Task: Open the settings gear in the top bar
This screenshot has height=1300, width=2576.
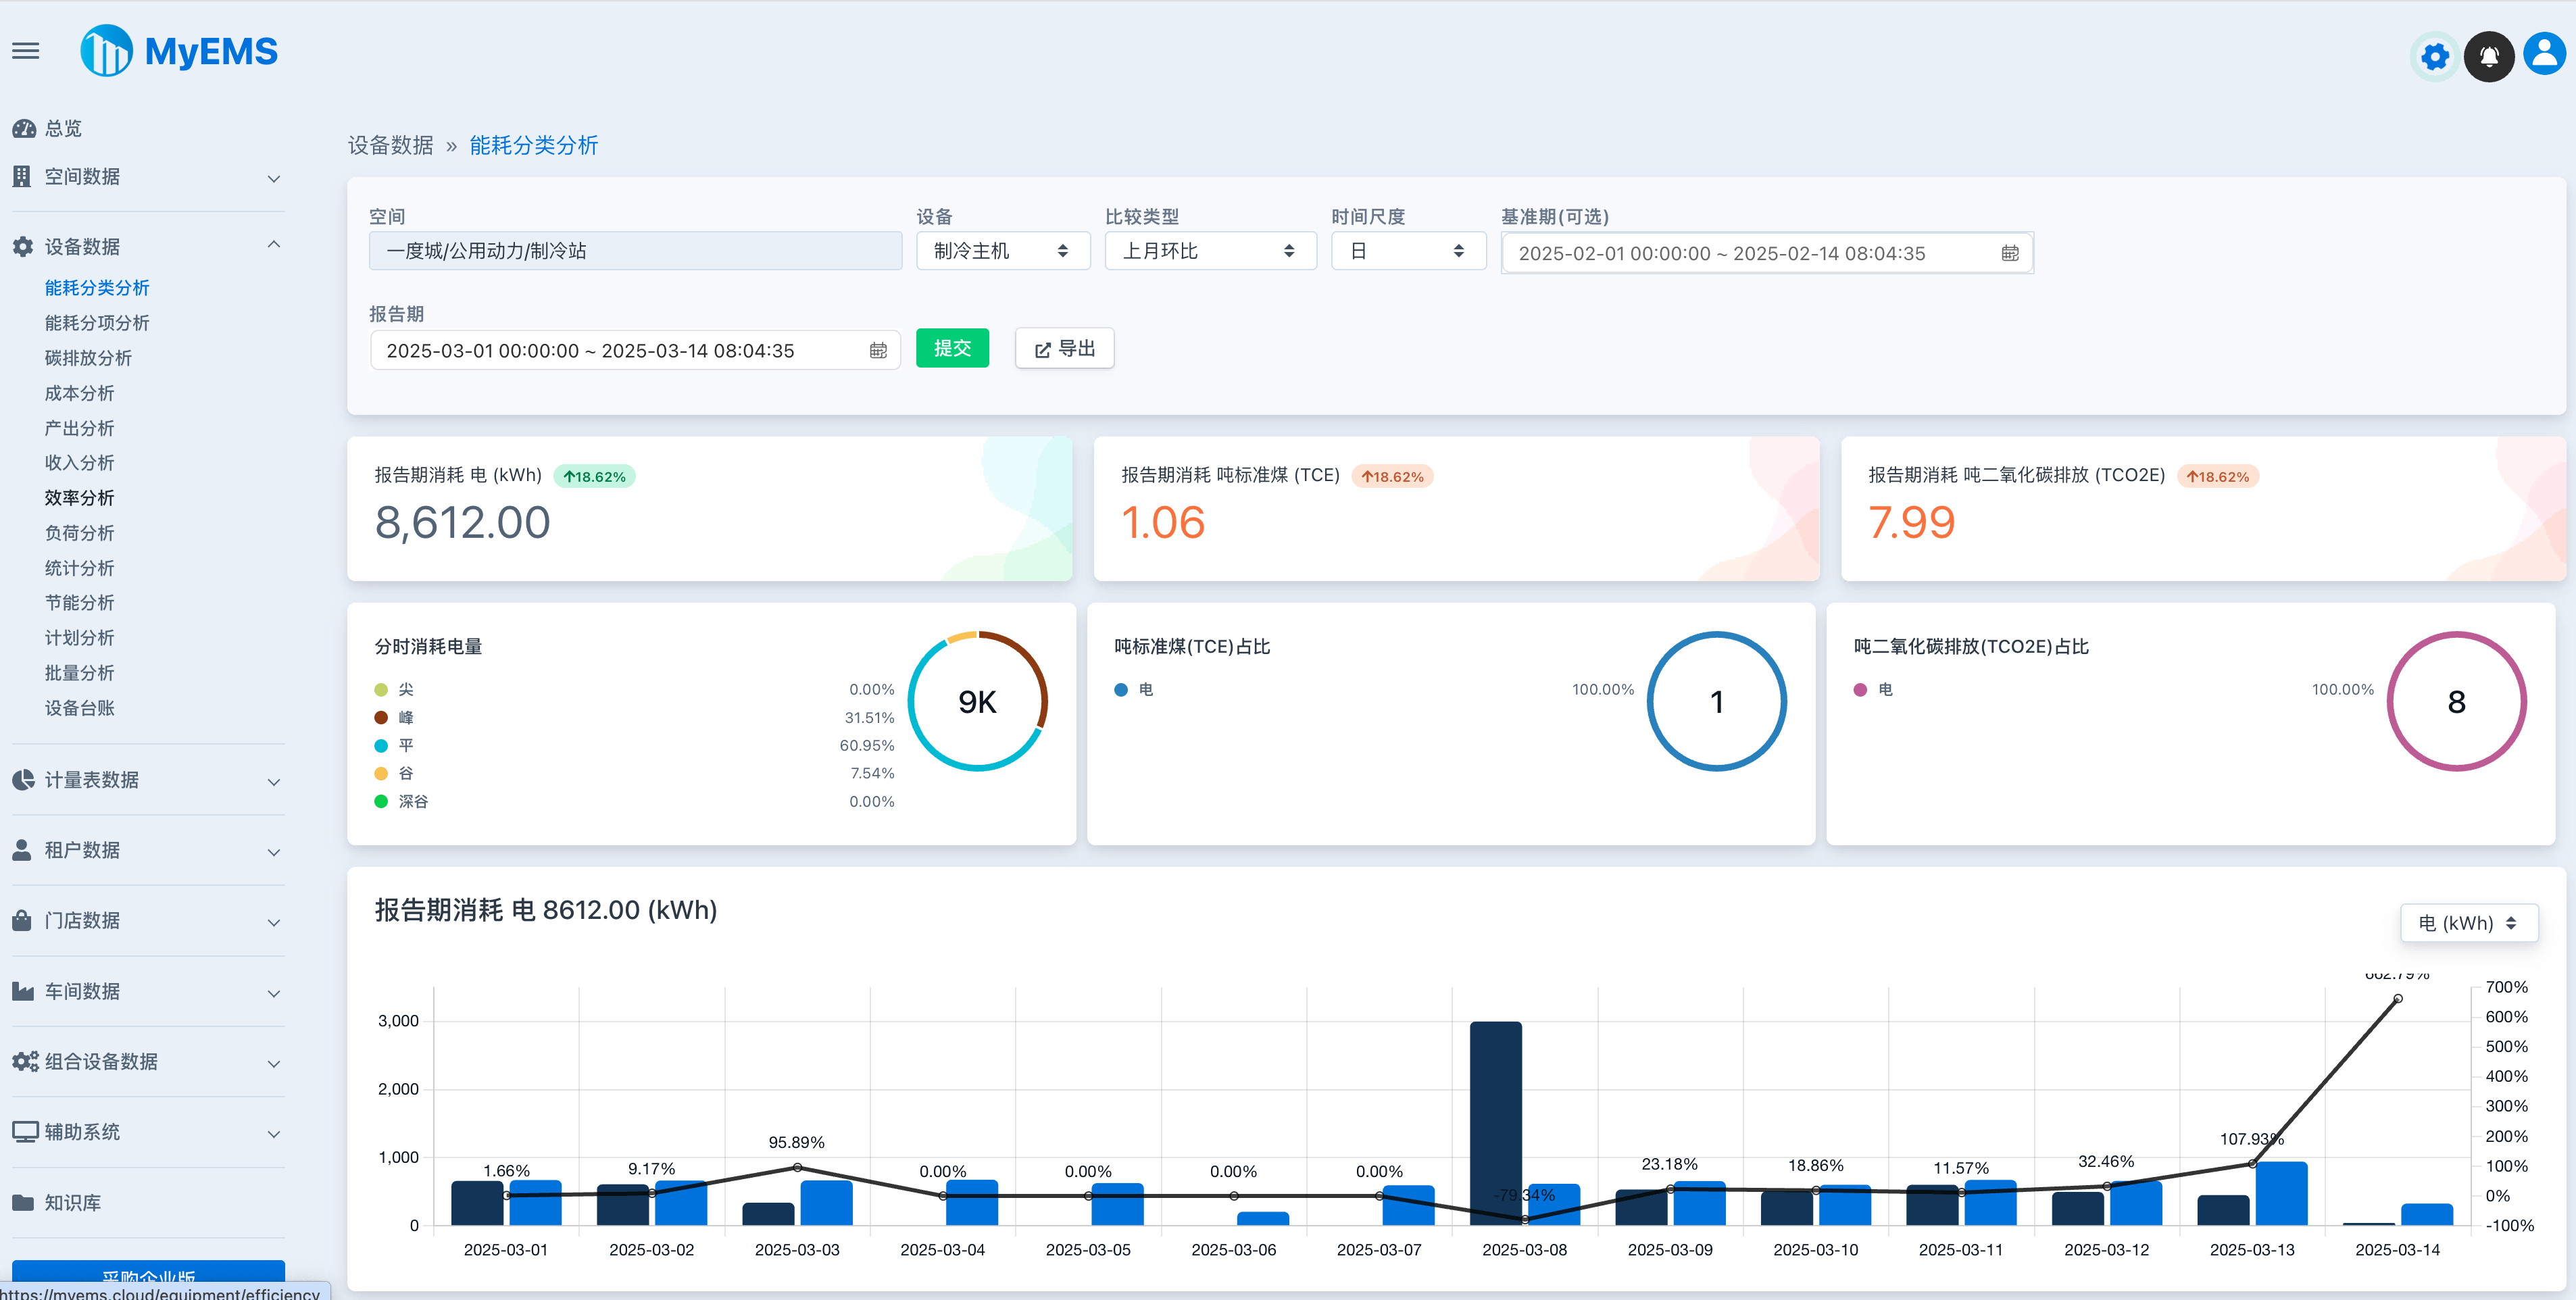Action: [2434, 56]
